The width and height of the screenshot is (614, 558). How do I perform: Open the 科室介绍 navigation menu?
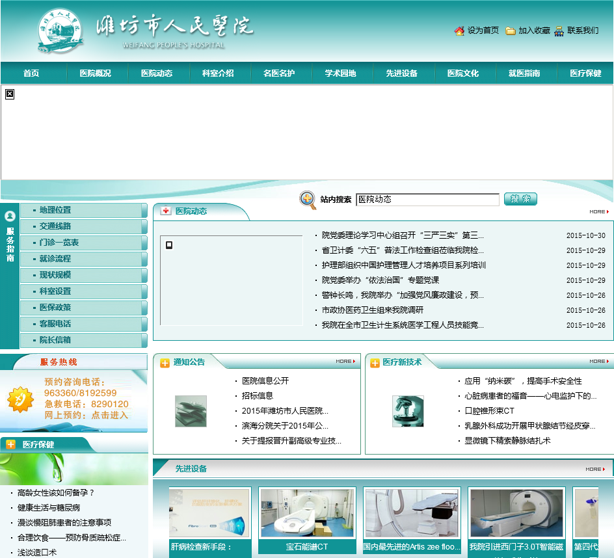pyautogui.click(x=218, y=73)
